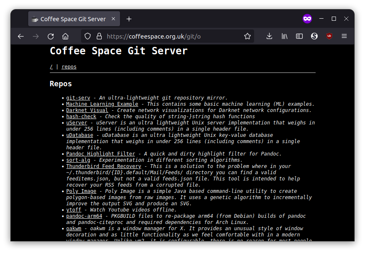
Task: Open the repos navigation link
Action: click(x=69, y=67)
